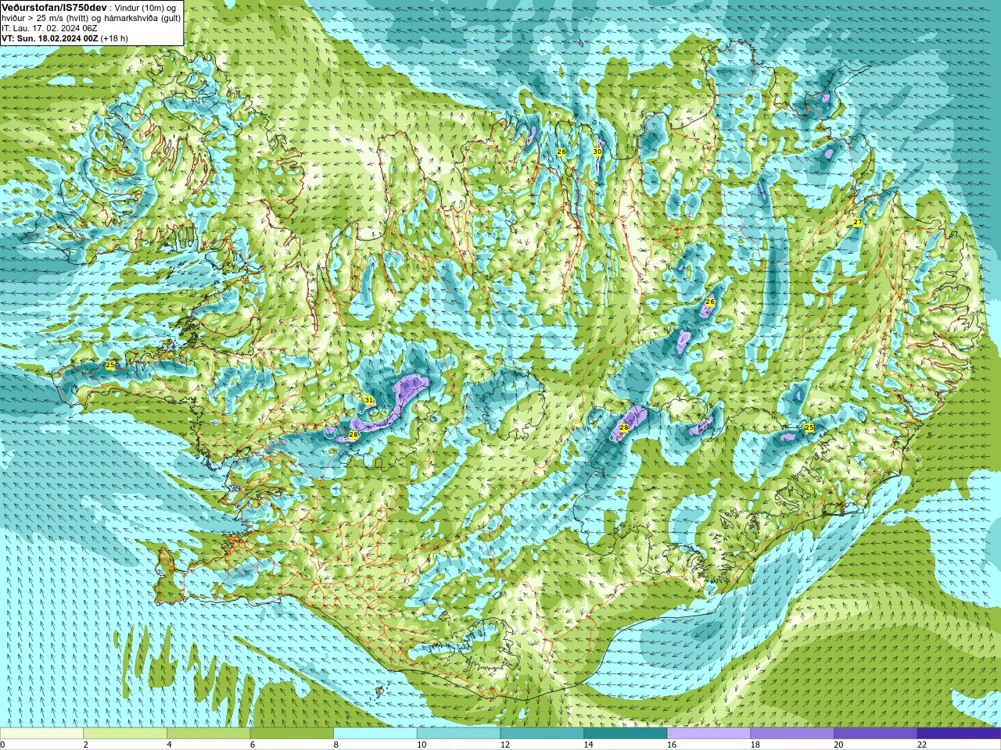
Task: Click the 18–20 m/s purple legend swatch
Action: [791, 734]
